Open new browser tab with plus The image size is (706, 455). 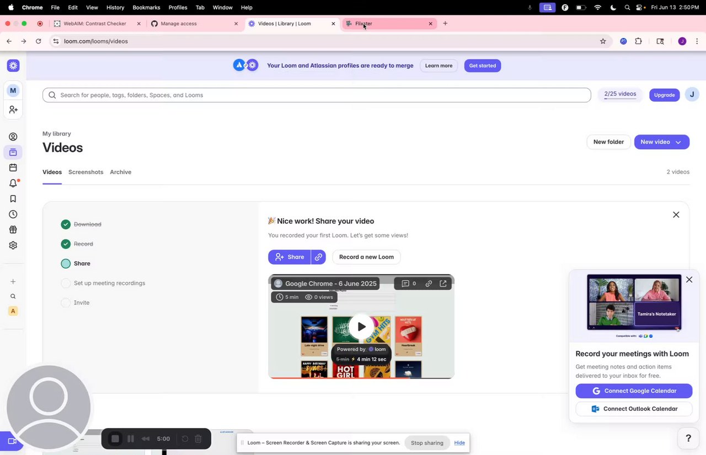point(445,24)
